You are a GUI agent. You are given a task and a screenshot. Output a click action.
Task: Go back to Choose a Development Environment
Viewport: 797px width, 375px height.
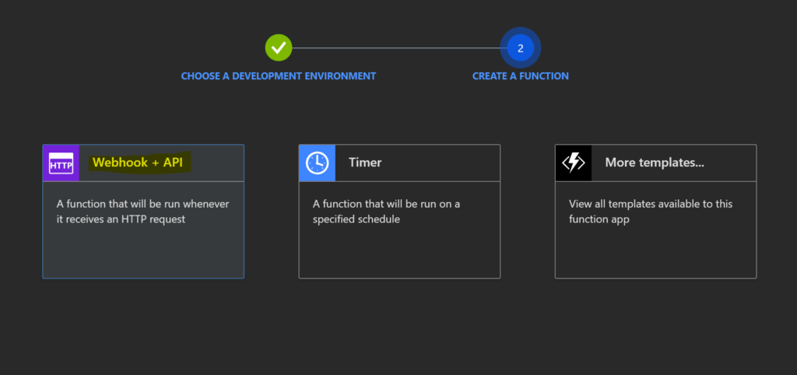[278, 76]
